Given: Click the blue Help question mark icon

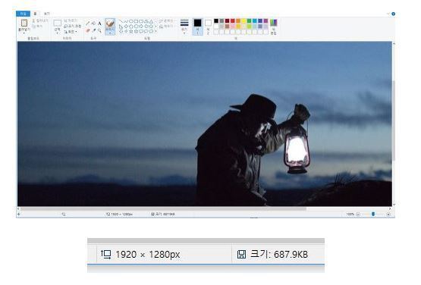Looking at the screenshot, I should tap(394, 14).
